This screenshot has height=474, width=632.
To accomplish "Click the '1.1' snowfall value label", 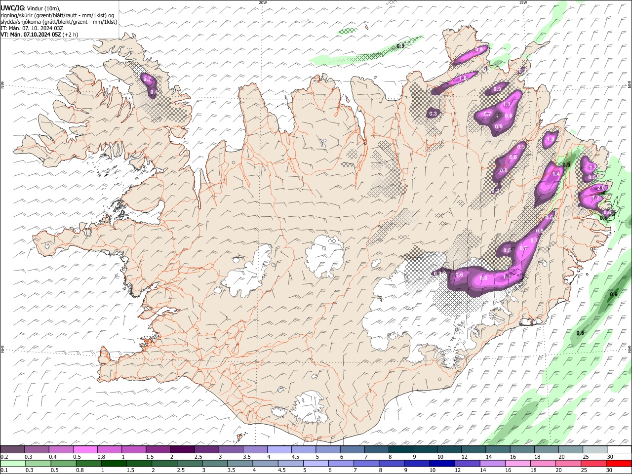I will (506, 105).
